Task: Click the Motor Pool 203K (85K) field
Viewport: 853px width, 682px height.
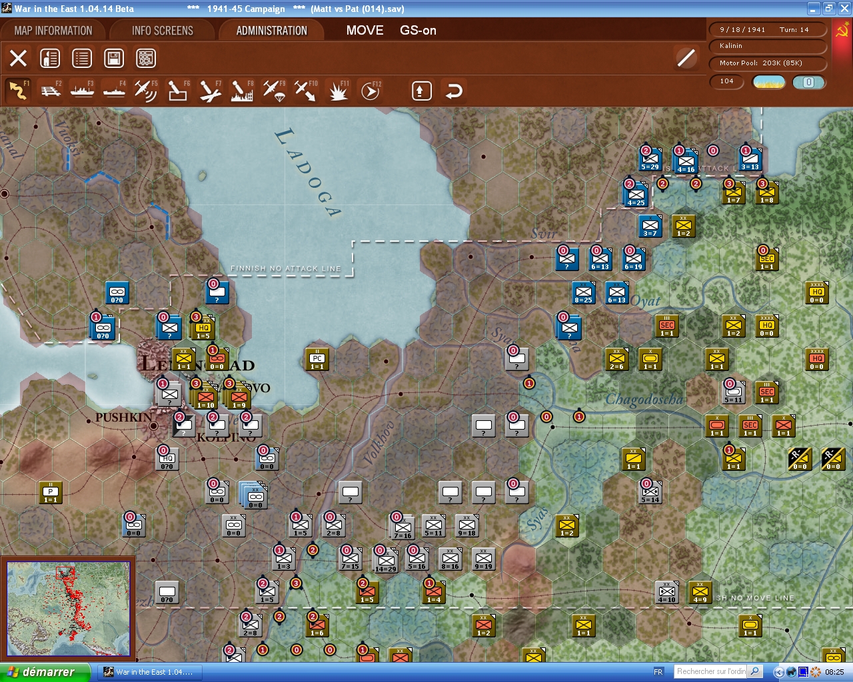Action: 769,63
